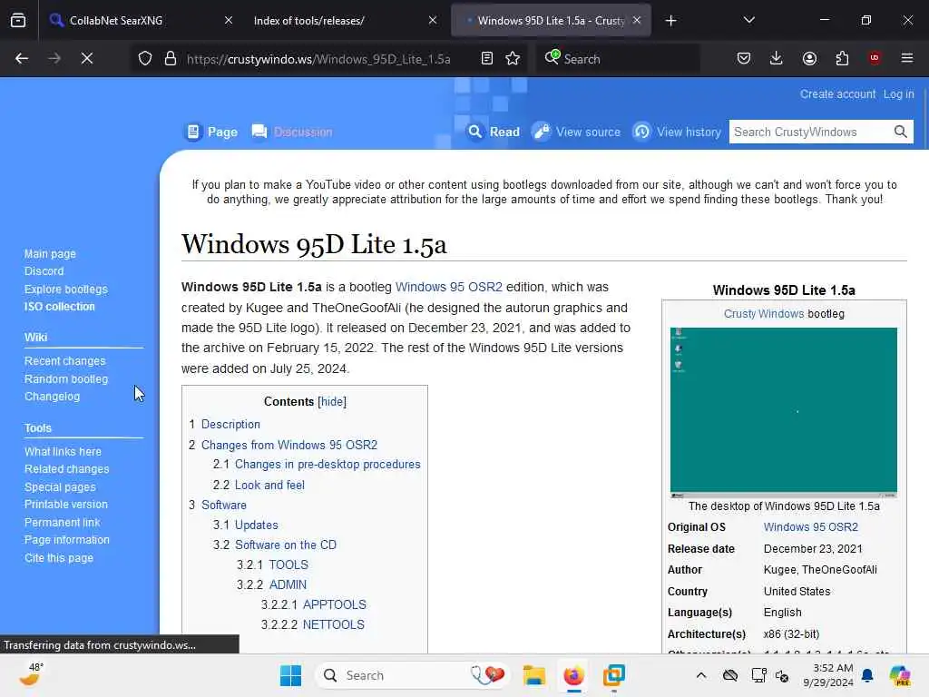Jump to NETTOOLS section

click(x=334, y=624)
